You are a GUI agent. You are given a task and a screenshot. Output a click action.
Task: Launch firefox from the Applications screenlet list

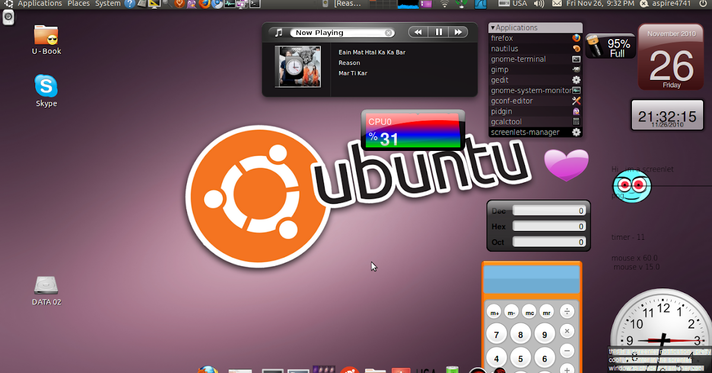tap(535, 38)
